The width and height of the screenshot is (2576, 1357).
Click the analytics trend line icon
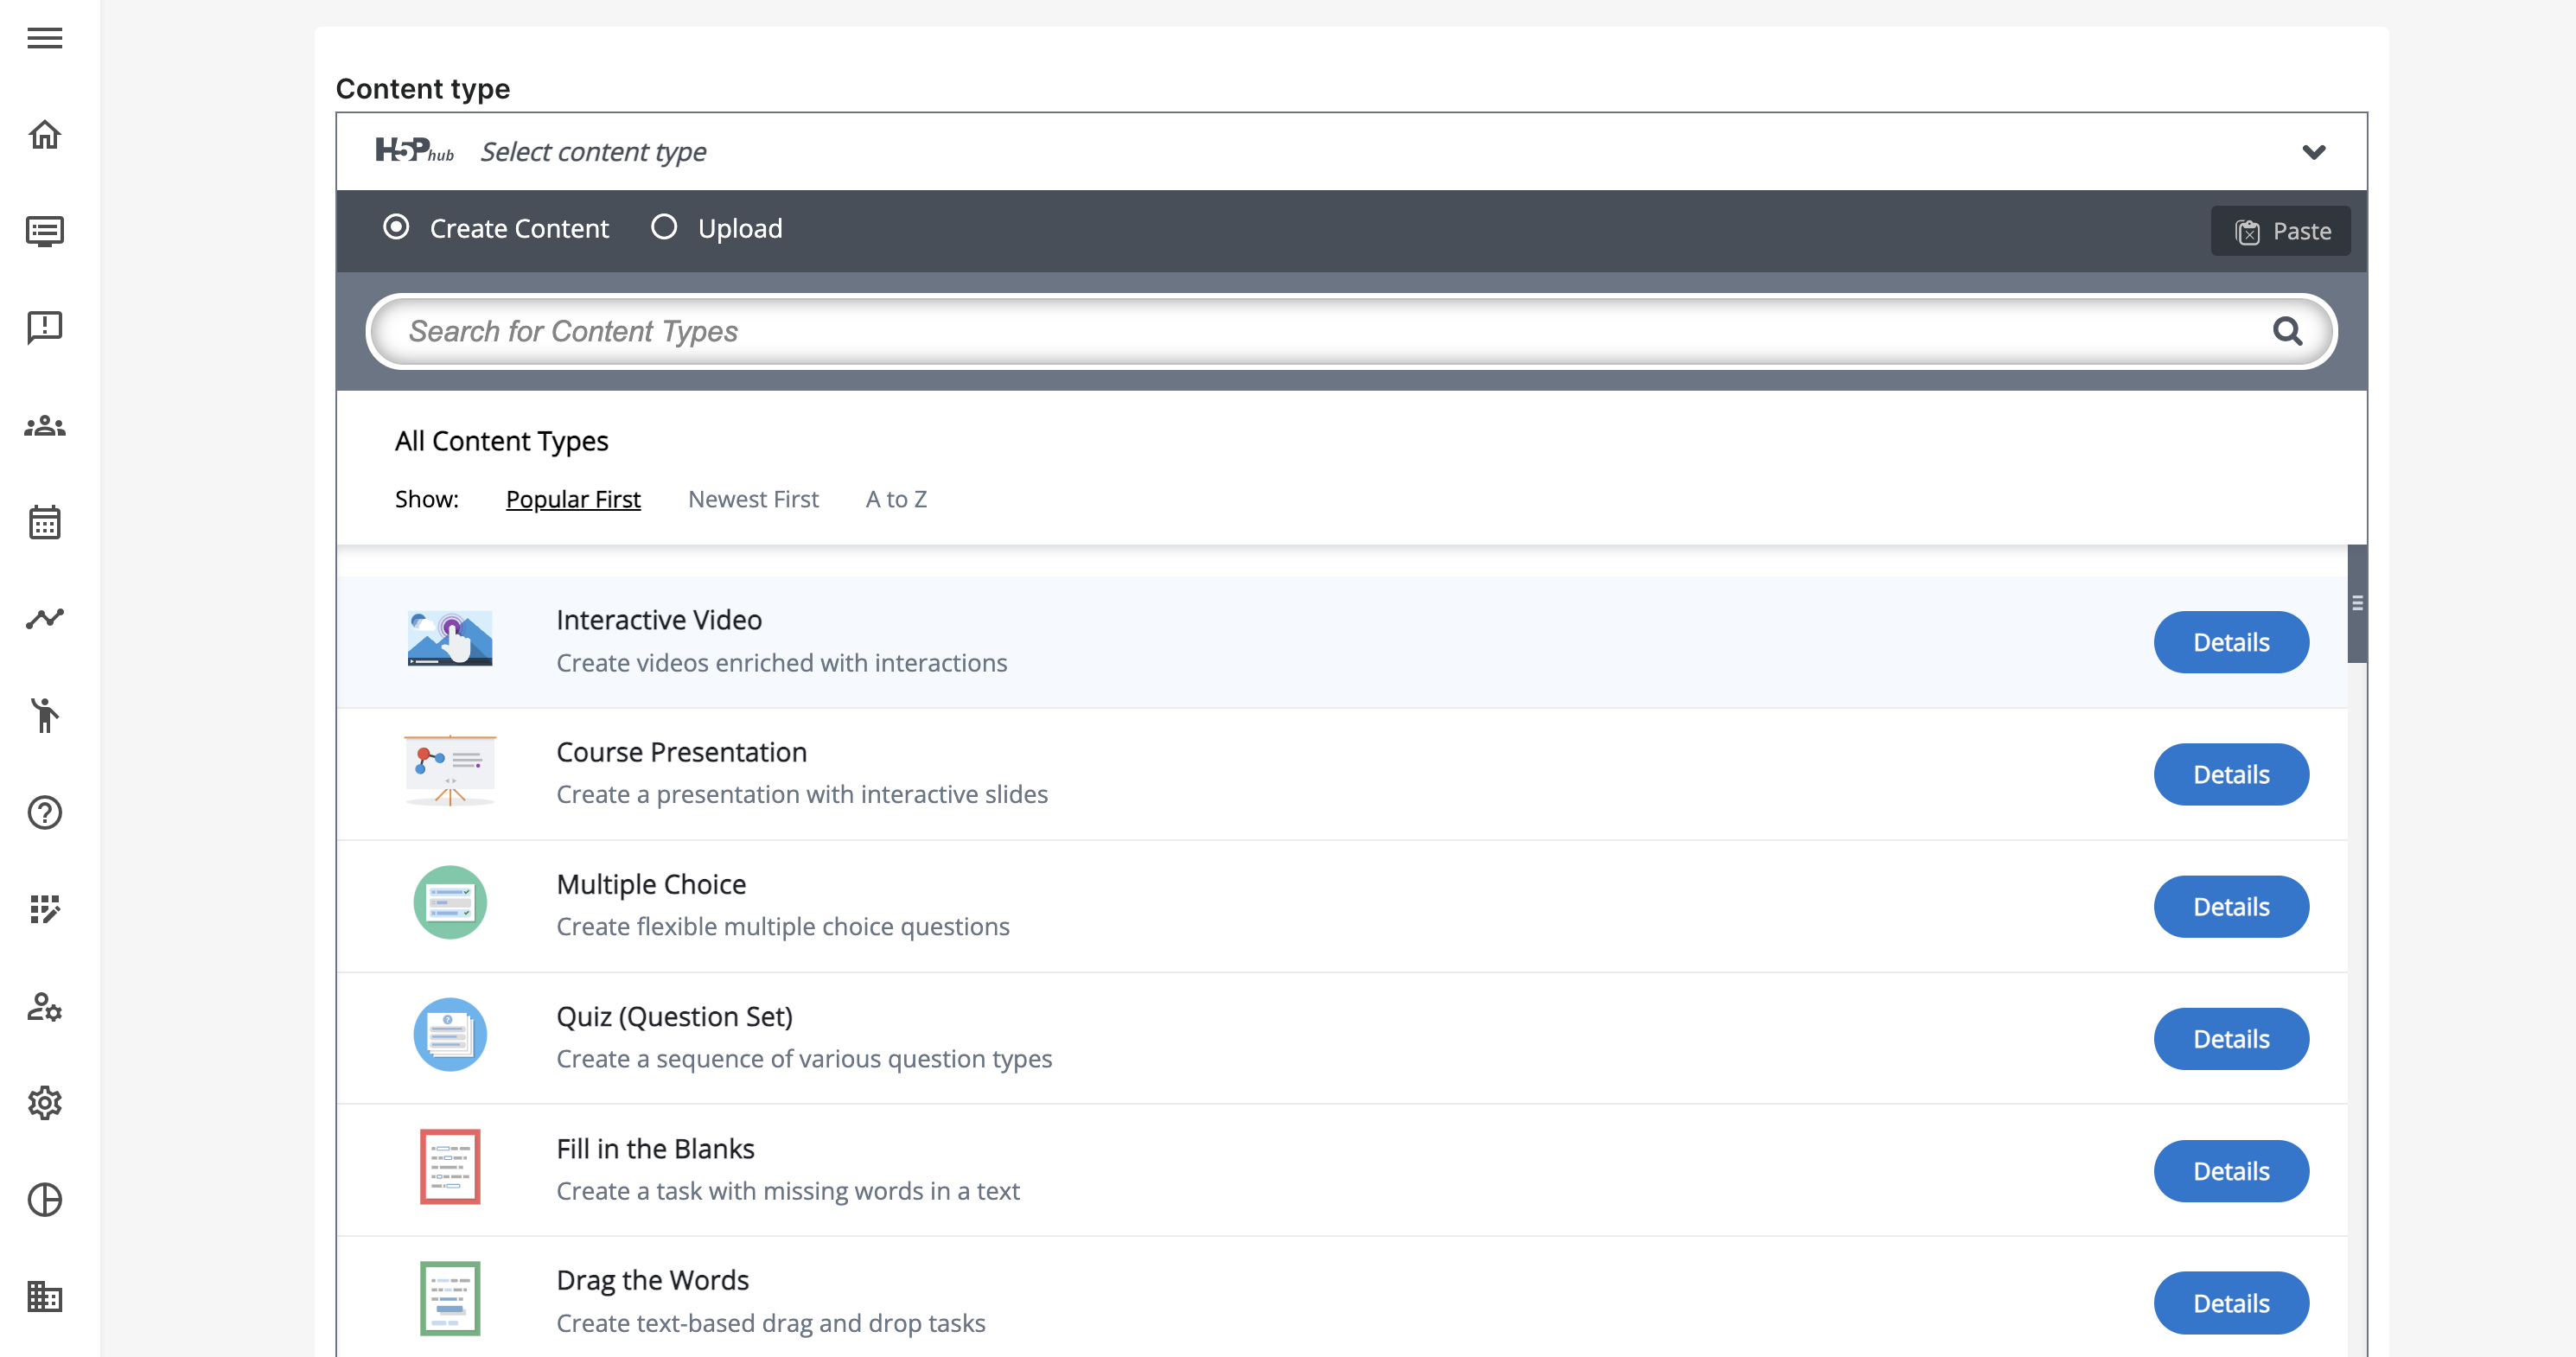point(45,618)
